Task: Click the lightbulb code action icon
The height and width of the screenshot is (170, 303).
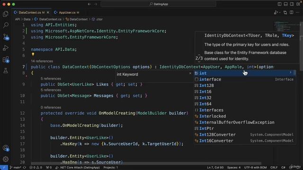Action: tap(33, 55)
